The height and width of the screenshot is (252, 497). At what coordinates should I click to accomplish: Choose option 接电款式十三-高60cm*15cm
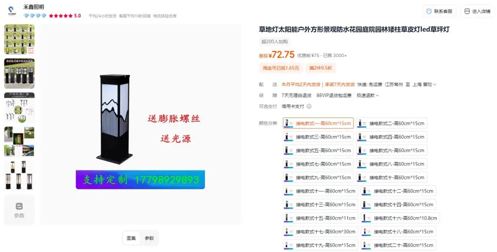(x=321, y=204)
